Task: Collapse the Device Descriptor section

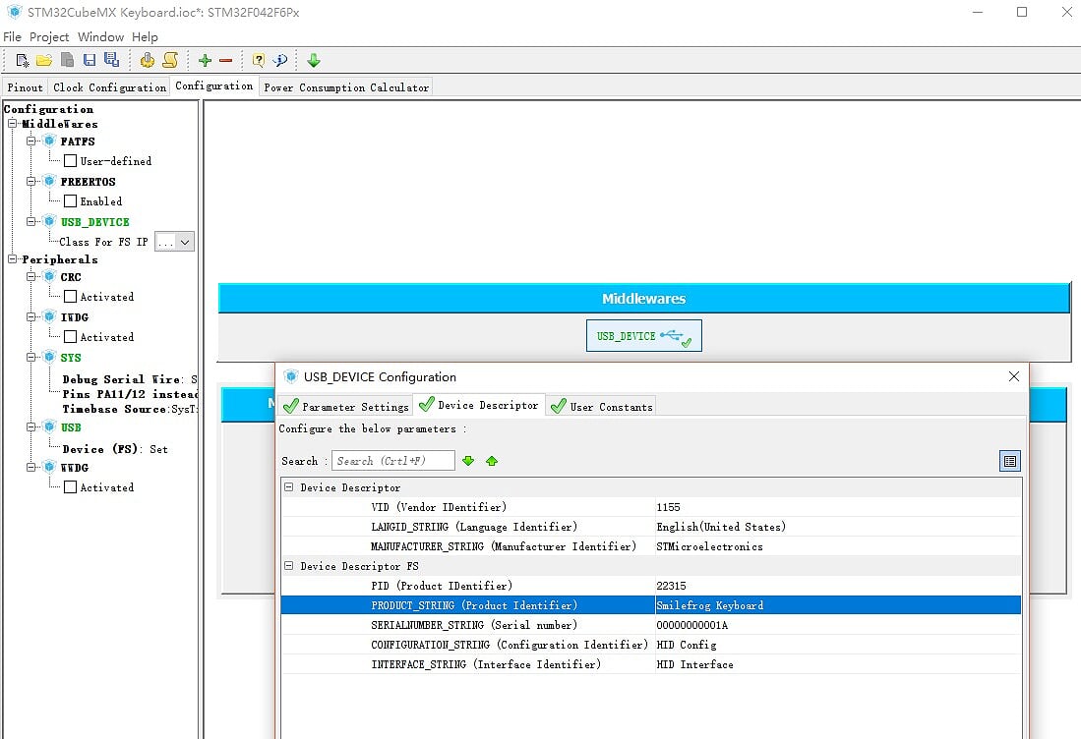Action: (289, 486)
